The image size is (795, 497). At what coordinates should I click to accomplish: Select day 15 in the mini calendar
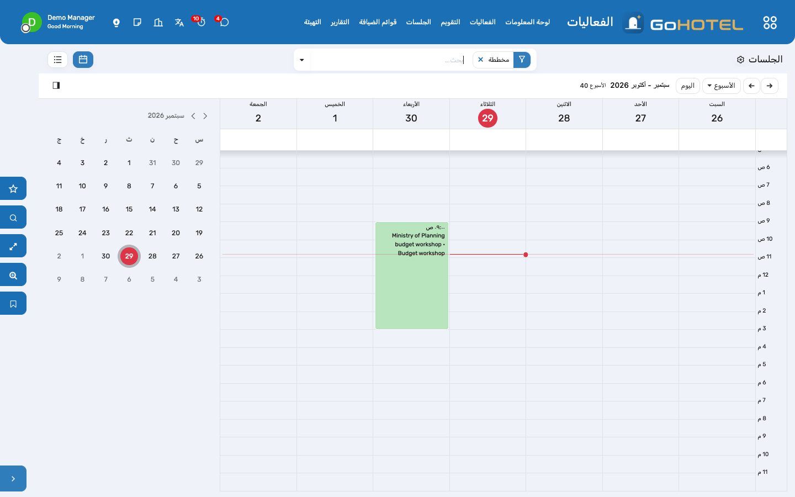pyautogui.click(x=129, y=209)
